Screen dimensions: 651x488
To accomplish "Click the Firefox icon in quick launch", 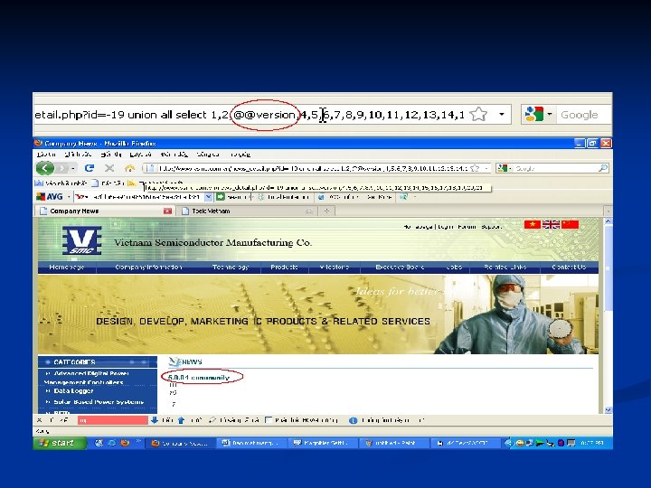I will coord(125,443).
